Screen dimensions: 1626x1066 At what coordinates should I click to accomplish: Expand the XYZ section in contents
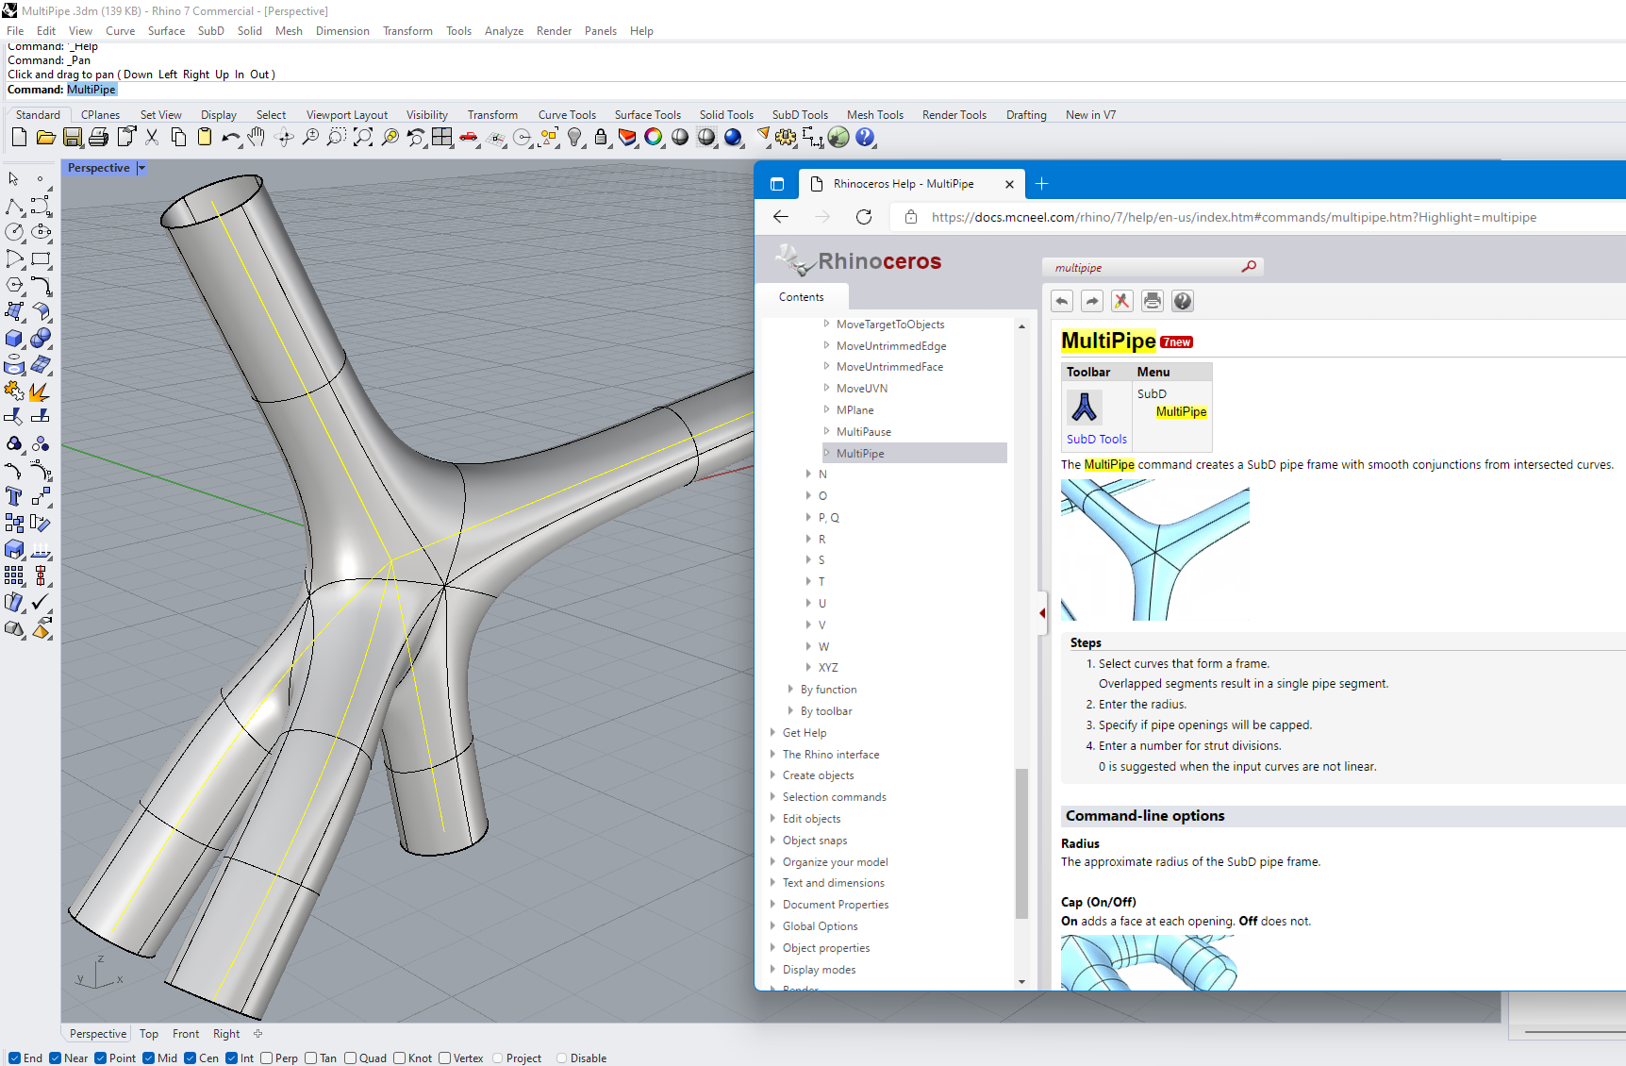(808, 667)
